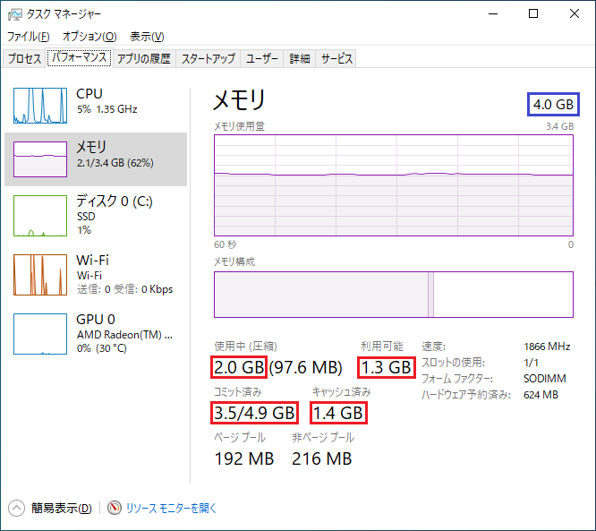This screenshot has height=531, width=596.
Task: Click the メモリ構成 composition bar
Action: tap(394, 295)
